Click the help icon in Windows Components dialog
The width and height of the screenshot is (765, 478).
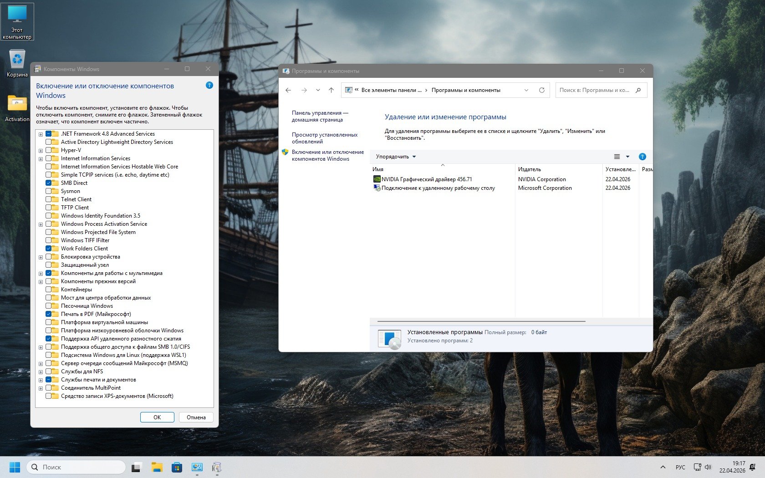(209, 85)
